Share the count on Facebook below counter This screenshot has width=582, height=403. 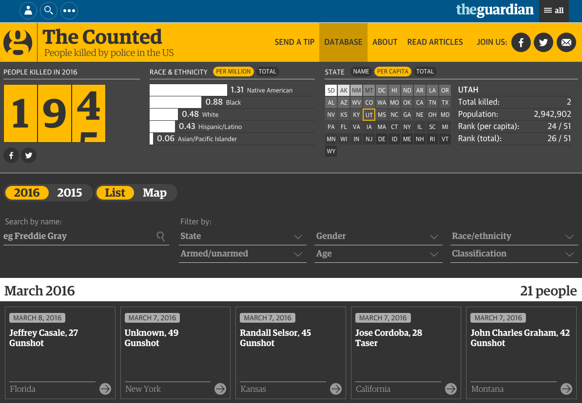pyautogui.click(x=11, y=155)
